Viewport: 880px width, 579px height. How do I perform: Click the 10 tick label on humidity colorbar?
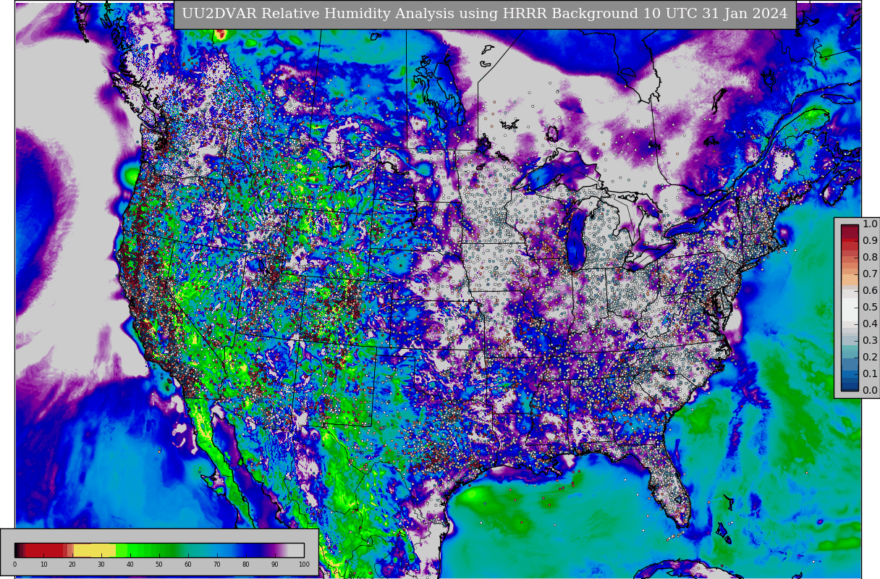tap(43, 565)
